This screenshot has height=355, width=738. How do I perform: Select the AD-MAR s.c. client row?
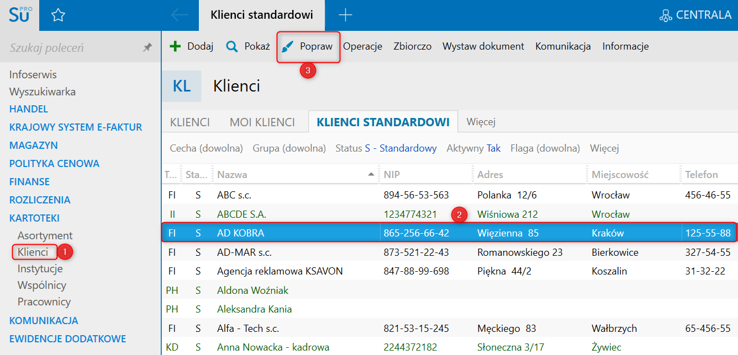point(450,252)
